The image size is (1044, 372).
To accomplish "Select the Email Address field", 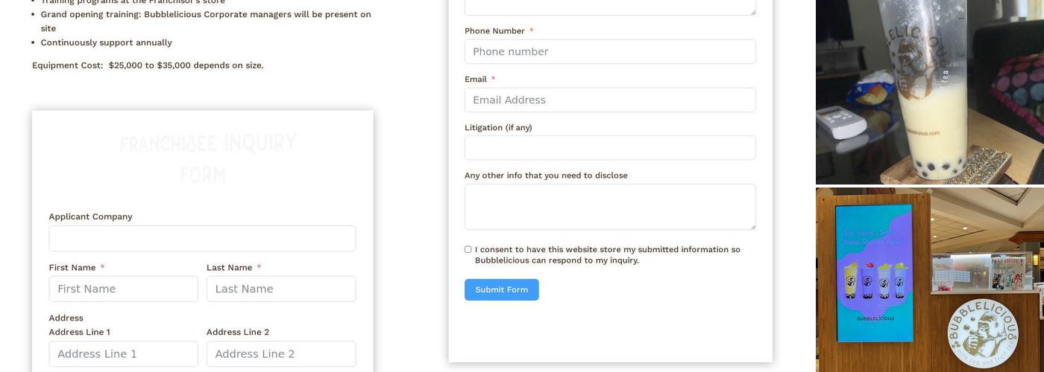I will pos(610,100).
